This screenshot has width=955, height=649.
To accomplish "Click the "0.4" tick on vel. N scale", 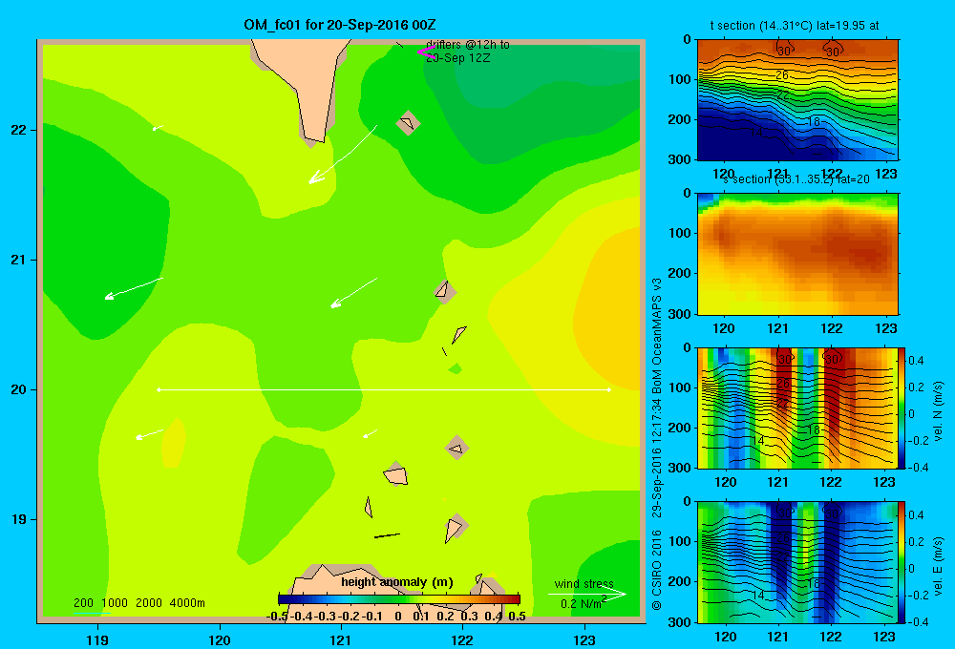I will coord(916,361).
